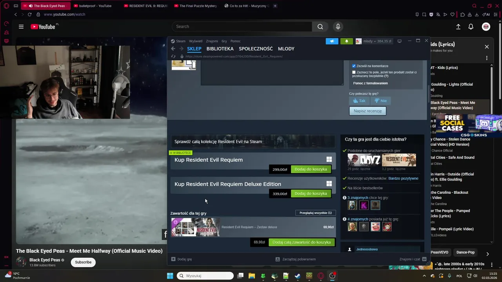This screenshot has width=502, height=282.
Task: Click 4 znajomych owners link
Action: pos(358,219)
